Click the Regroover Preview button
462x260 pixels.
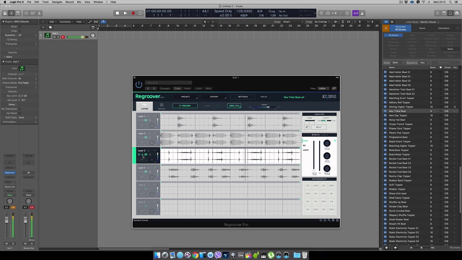(185, 106)
